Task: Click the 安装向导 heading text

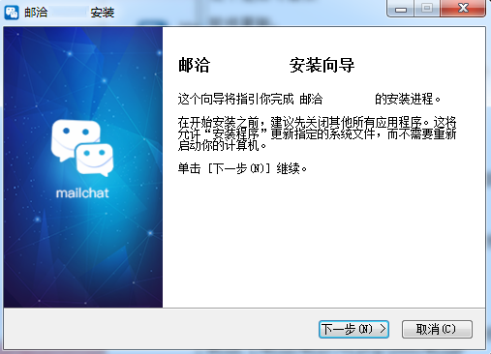Action: coord(322,65)
